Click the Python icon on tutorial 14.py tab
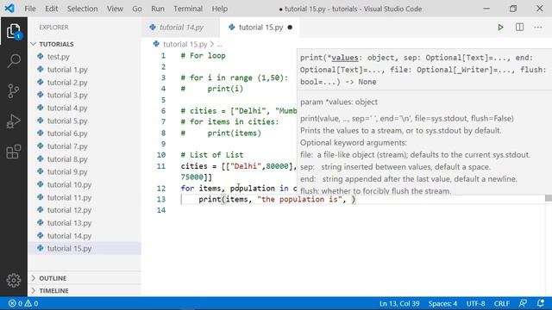 pyautogui.click(x=153, y=27)
